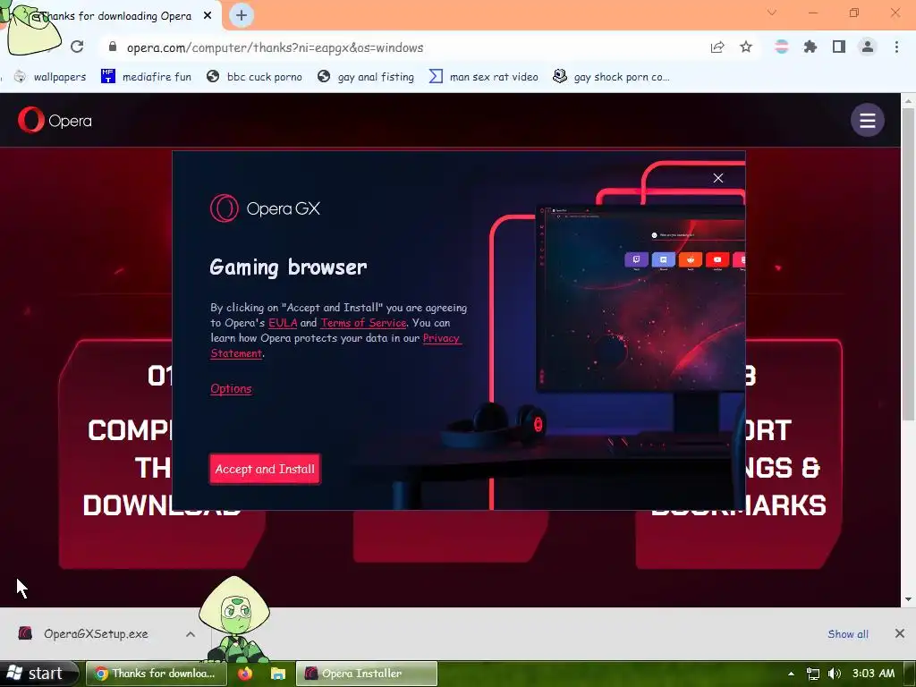
Task: Open the striped extension icon in the toolbar
Action: pyautogui.click(x=782, y=47)
